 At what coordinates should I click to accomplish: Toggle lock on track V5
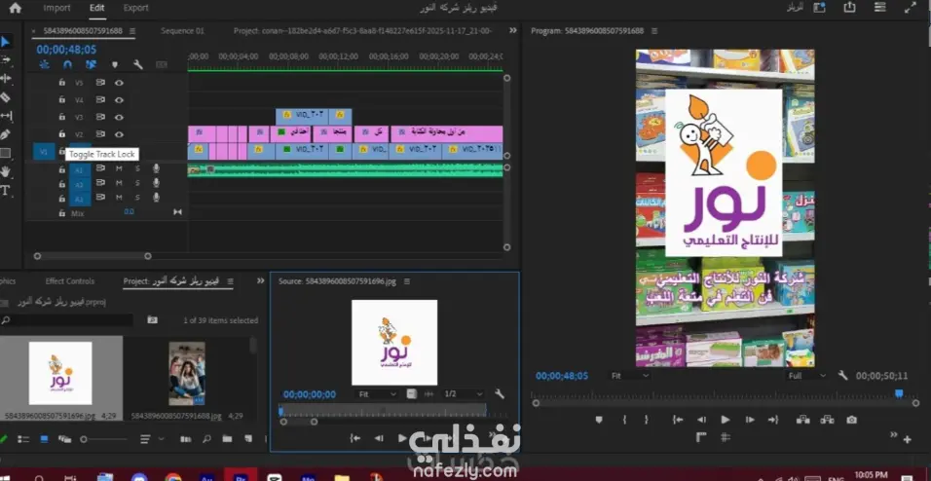pyautogui.click(x=61, y=83)
